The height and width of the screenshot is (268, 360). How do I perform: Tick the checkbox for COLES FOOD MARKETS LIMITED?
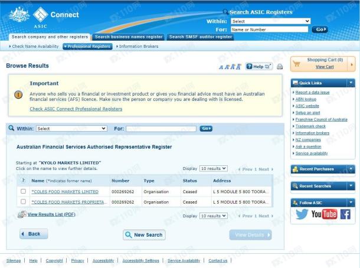[x=23, y=191]
